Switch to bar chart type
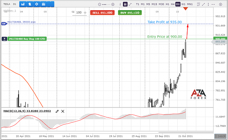 (120, 4)
